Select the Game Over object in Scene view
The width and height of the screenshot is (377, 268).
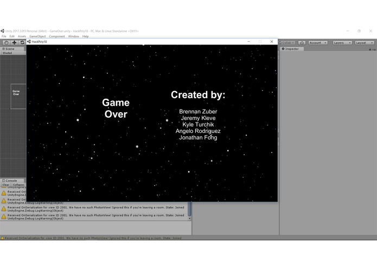pyautogui.click(x=16, y=93)
